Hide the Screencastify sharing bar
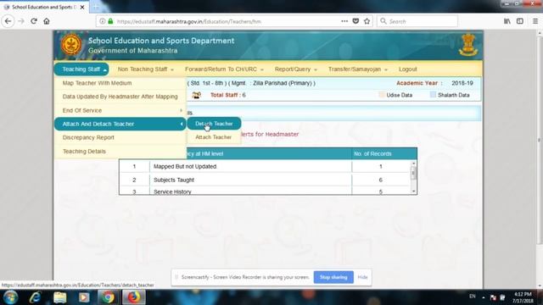Image resolution: width=543 pixels, height=305 pixels. 362,277
